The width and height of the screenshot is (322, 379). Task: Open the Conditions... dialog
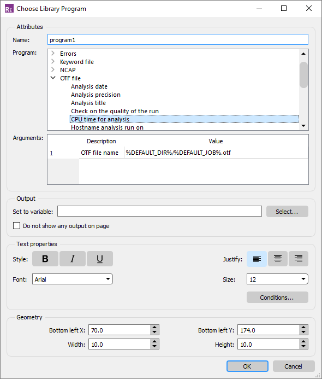tap(277, 298)
